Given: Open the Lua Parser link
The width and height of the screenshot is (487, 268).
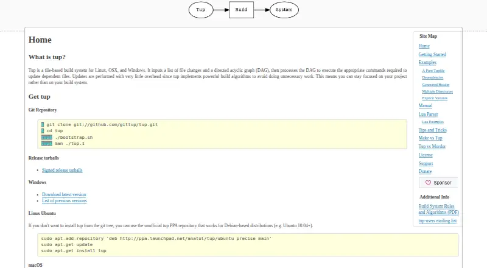Looking at the screenshot, I should pos(428,114).
